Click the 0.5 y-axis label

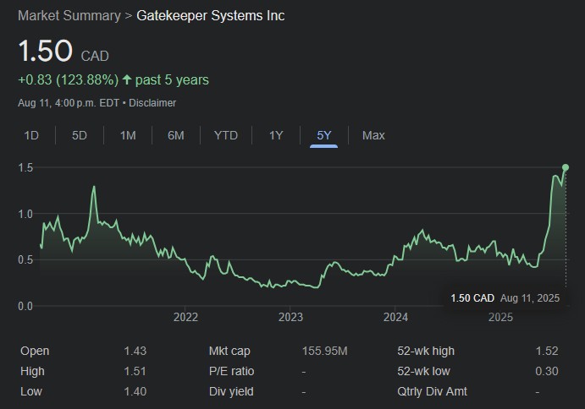pyautogui.click(x=25, y=259)
